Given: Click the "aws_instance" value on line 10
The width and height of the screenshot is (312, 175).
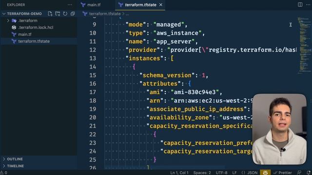Looking at the screenshot, I should [x=177, y=33].
